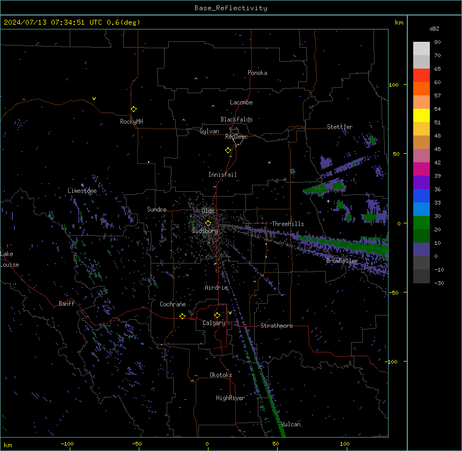Select the Calgary label
Image resolution: width=462 pixels, height=451 pixels.
coord(214,323)
